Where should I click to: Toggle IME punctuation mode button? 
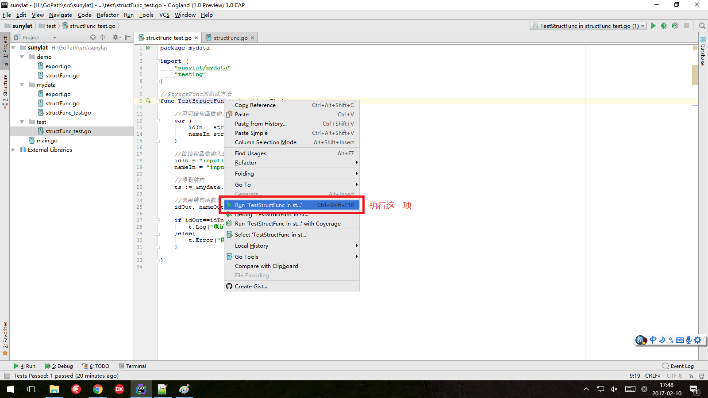(x=671, y=340)
